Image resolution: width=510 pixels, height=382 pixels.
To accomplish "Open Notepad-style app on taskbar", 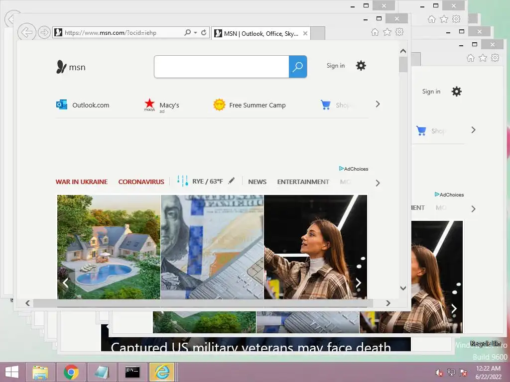I will point(102,372).
